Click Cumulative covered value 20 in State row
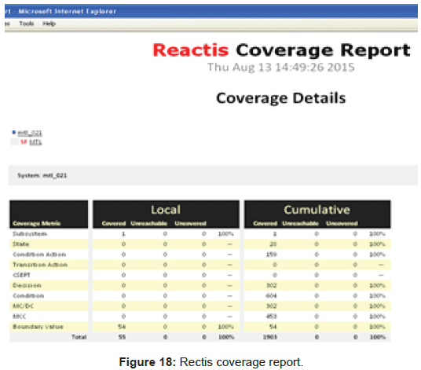The image size is (421, 370). click(x=273, y=244)
